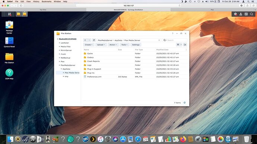Expand the MinimServer folder arrow
This screenshot has height=144, width=257.
[x=60, y=50]
